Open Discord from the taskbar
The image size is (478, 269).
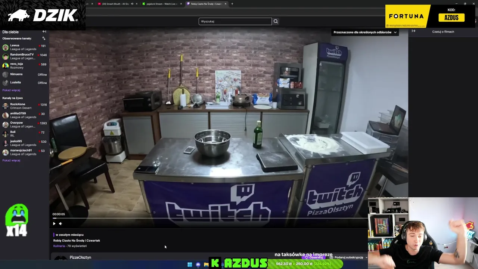[x=198, y=265]
